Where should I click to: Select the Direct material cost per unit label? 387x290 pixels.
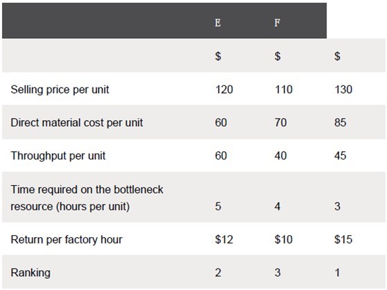[77, 123]
